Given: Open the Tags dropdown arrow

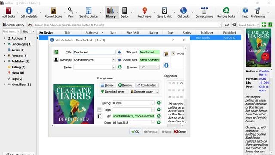Looking at the screenshot, I should pos(153,110).
